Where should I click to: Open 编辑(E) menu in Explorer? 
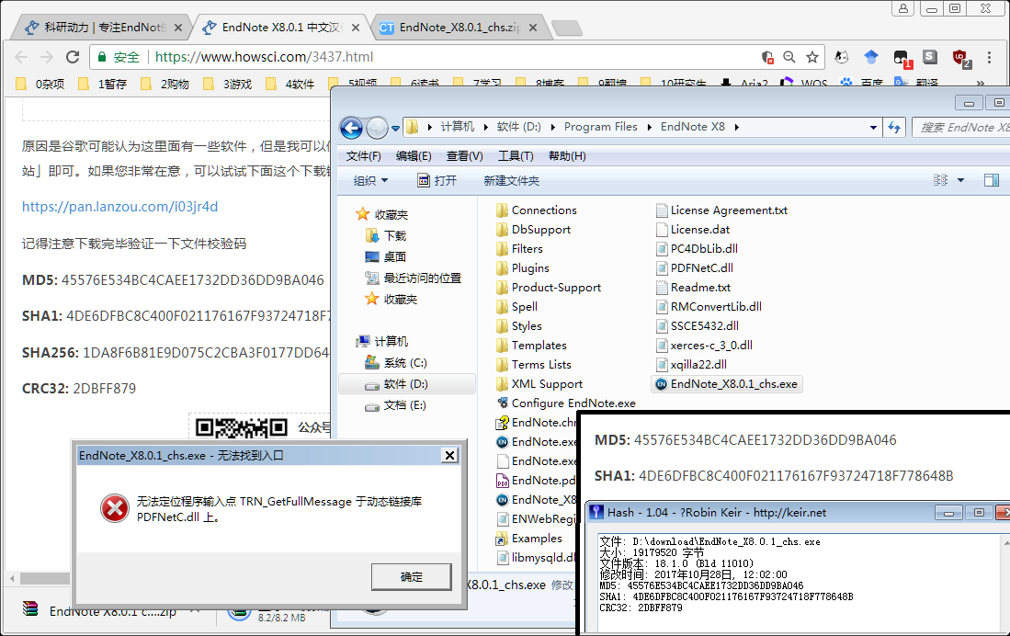tap(414, 156)
